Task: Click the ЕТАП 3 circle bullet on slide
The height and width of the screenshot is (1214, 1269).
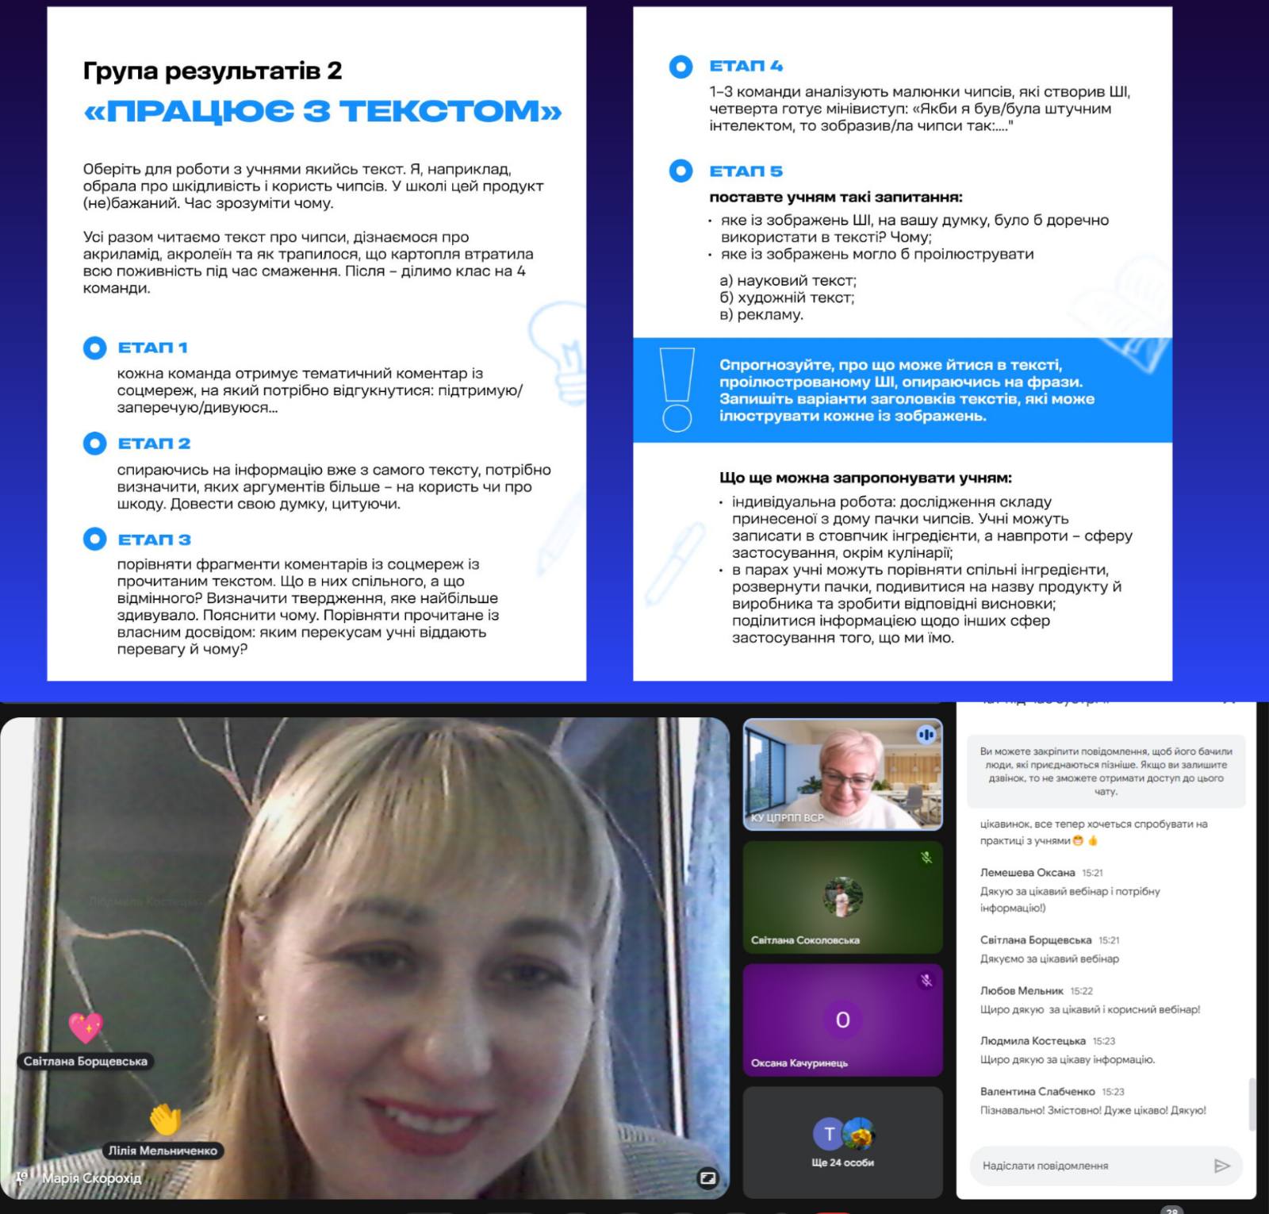Action: (x=94, y=540)
